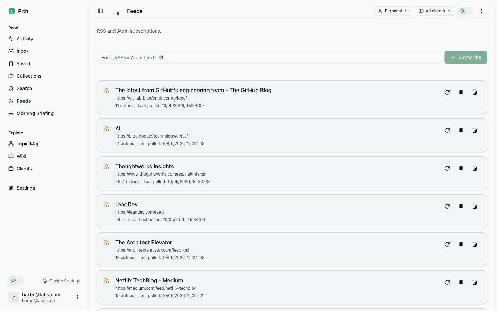Collapse the sidebar panel

point(100,11)
